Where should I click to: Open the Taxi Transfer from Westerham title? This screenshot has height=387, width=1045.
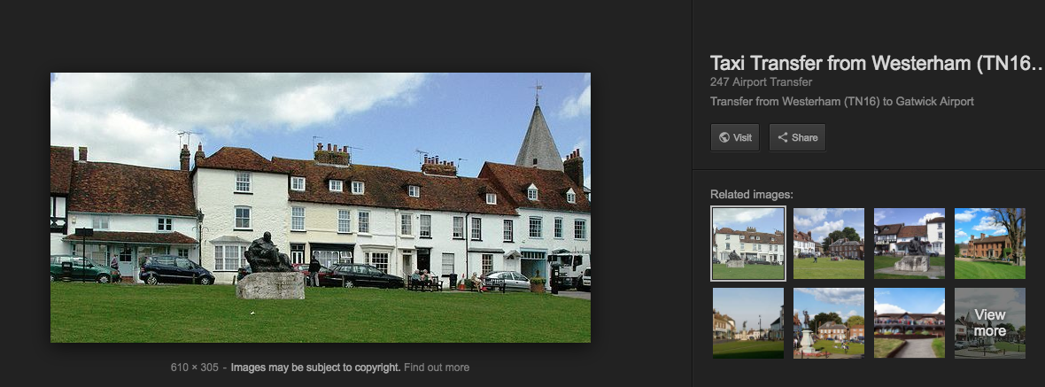tap(877, 63)
